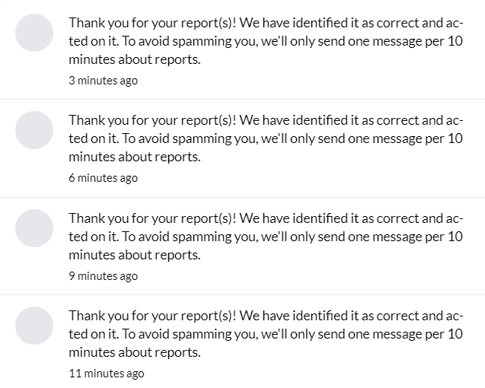Click the '6 minutes ago' timestamp
This screenshot has width=485, height=388.
(103, 178)
